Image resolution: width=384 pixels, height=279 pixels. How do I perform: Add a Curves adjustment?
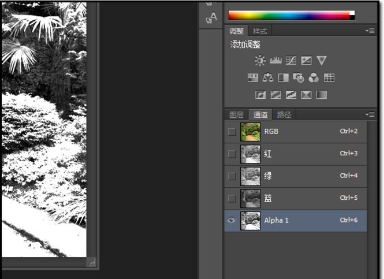tap(291, 61)
